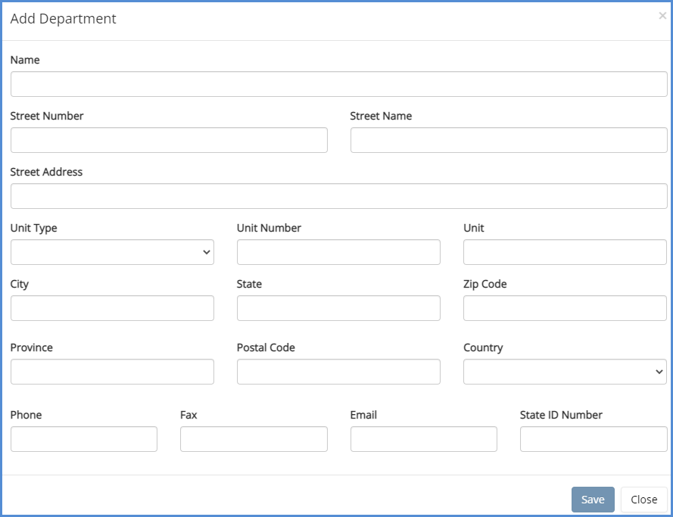This screenshot has height=517, width=673.
Task: Click the Unit text field
Action: [565, 252]
